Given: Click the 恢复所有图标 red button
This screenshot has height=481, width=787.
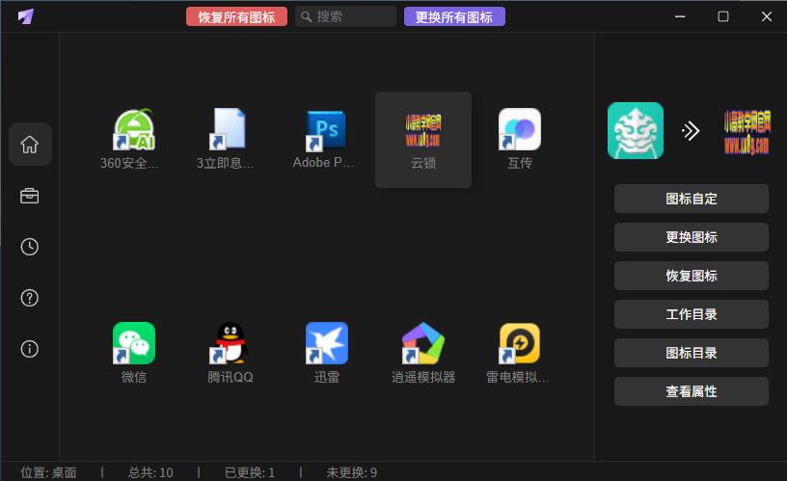Looking at the screenshot, I should [236, 16].
